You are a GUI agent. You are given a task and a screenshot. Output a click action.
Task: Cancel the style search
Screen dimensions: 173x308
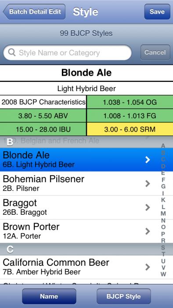coord(155,52)
